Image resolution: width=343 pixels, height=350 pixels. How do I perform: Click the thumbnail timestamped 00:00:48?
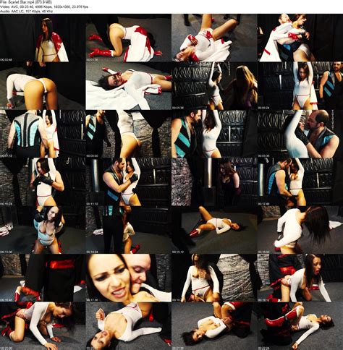point(43,38)
